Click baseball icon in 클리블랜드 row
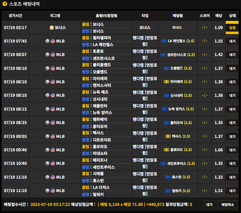 pos(47,68)
